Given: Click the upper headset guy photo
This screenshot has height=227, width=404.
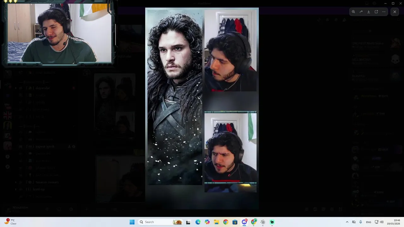Looking at the screenshot, I should tap(230, 51).
